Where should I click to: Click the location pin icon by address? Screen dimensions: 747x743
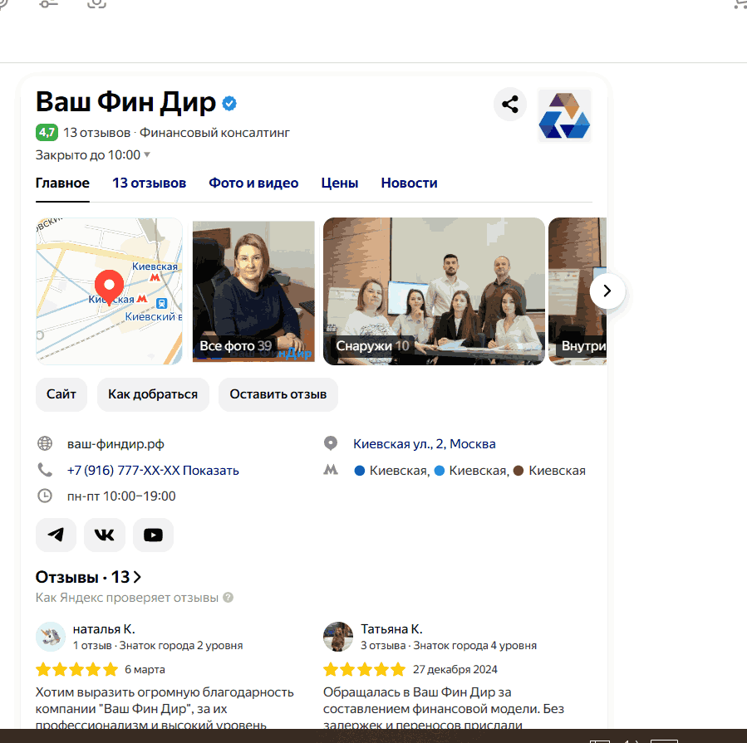pyautogui.click(x=331, y=443)
